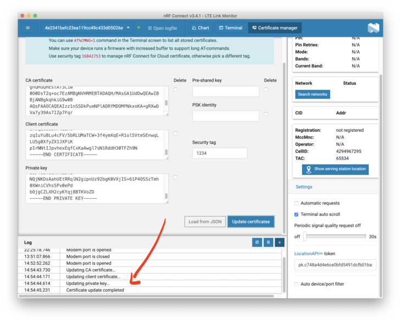Viewport: 401px width, 322px height.
Task: Collapse the Settings section
Action: pyautogui.click(x=304, y=187)
